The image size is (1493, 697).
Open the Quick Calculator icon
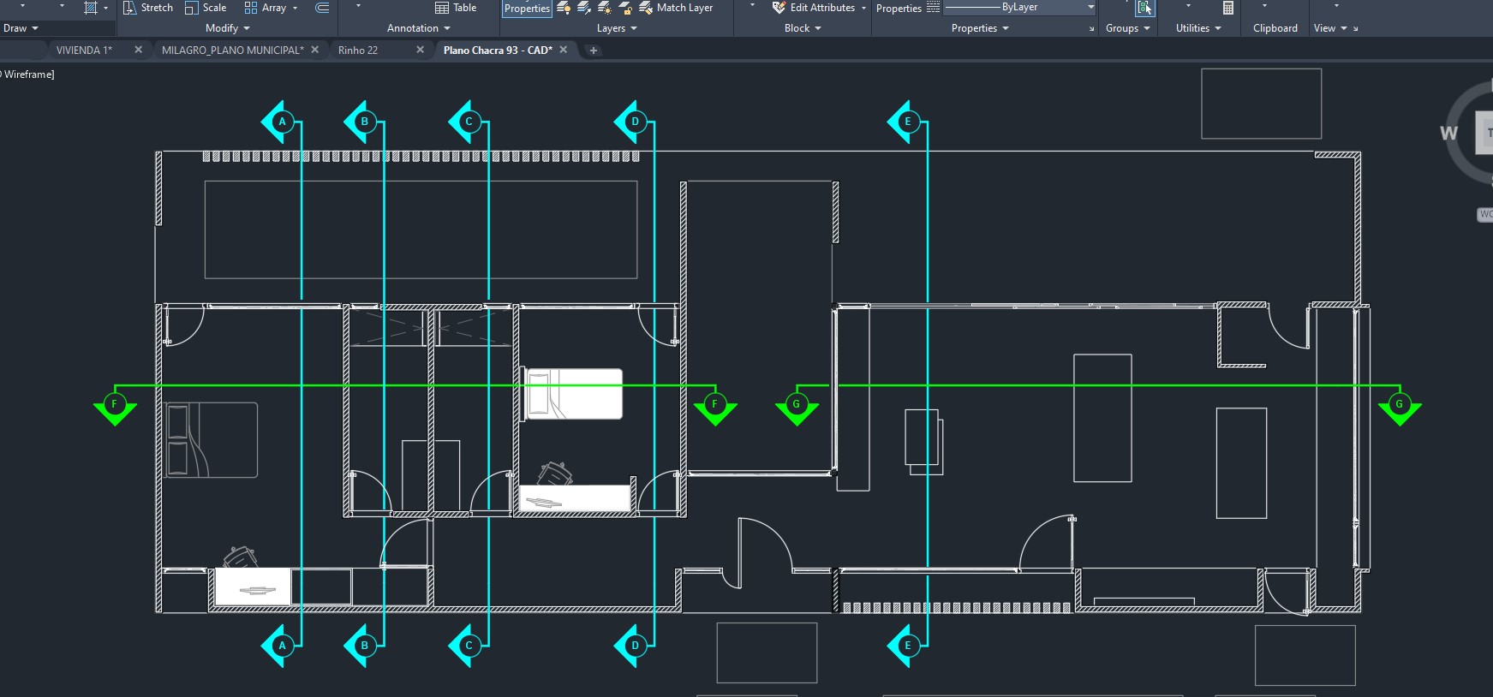click(x=1227, y=8)
